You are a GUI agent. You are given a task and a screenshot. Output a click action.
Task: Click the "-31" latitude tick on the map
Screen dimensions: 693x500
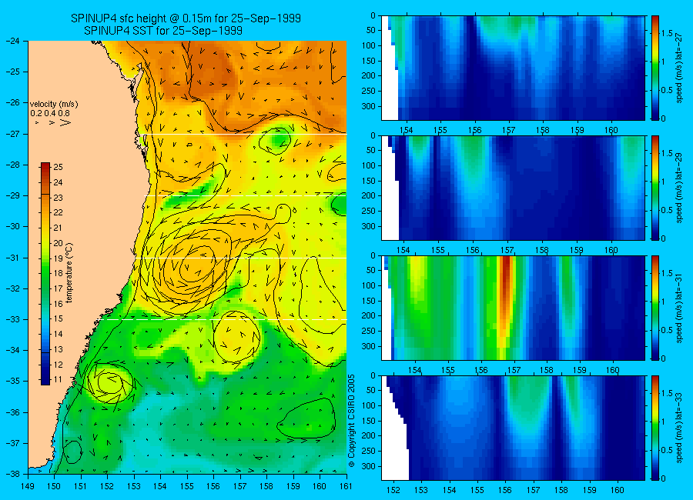pyautogui.click(x=13, y=258)
